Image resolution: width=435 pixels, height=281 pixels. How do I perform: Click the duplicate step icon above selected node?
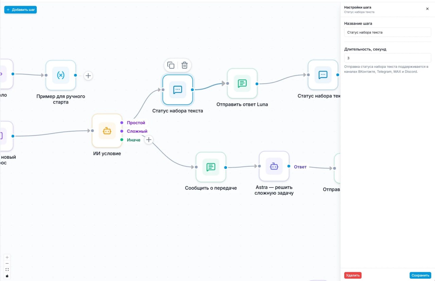[171, 65]
